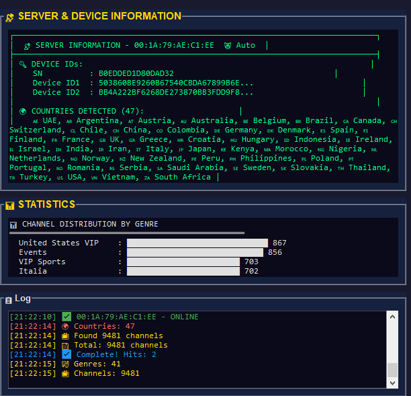411x396 pixels.
Task: Click the 00:1A:79:AE:C1:EE - ONLINE log text
Action: click(138, 317)
